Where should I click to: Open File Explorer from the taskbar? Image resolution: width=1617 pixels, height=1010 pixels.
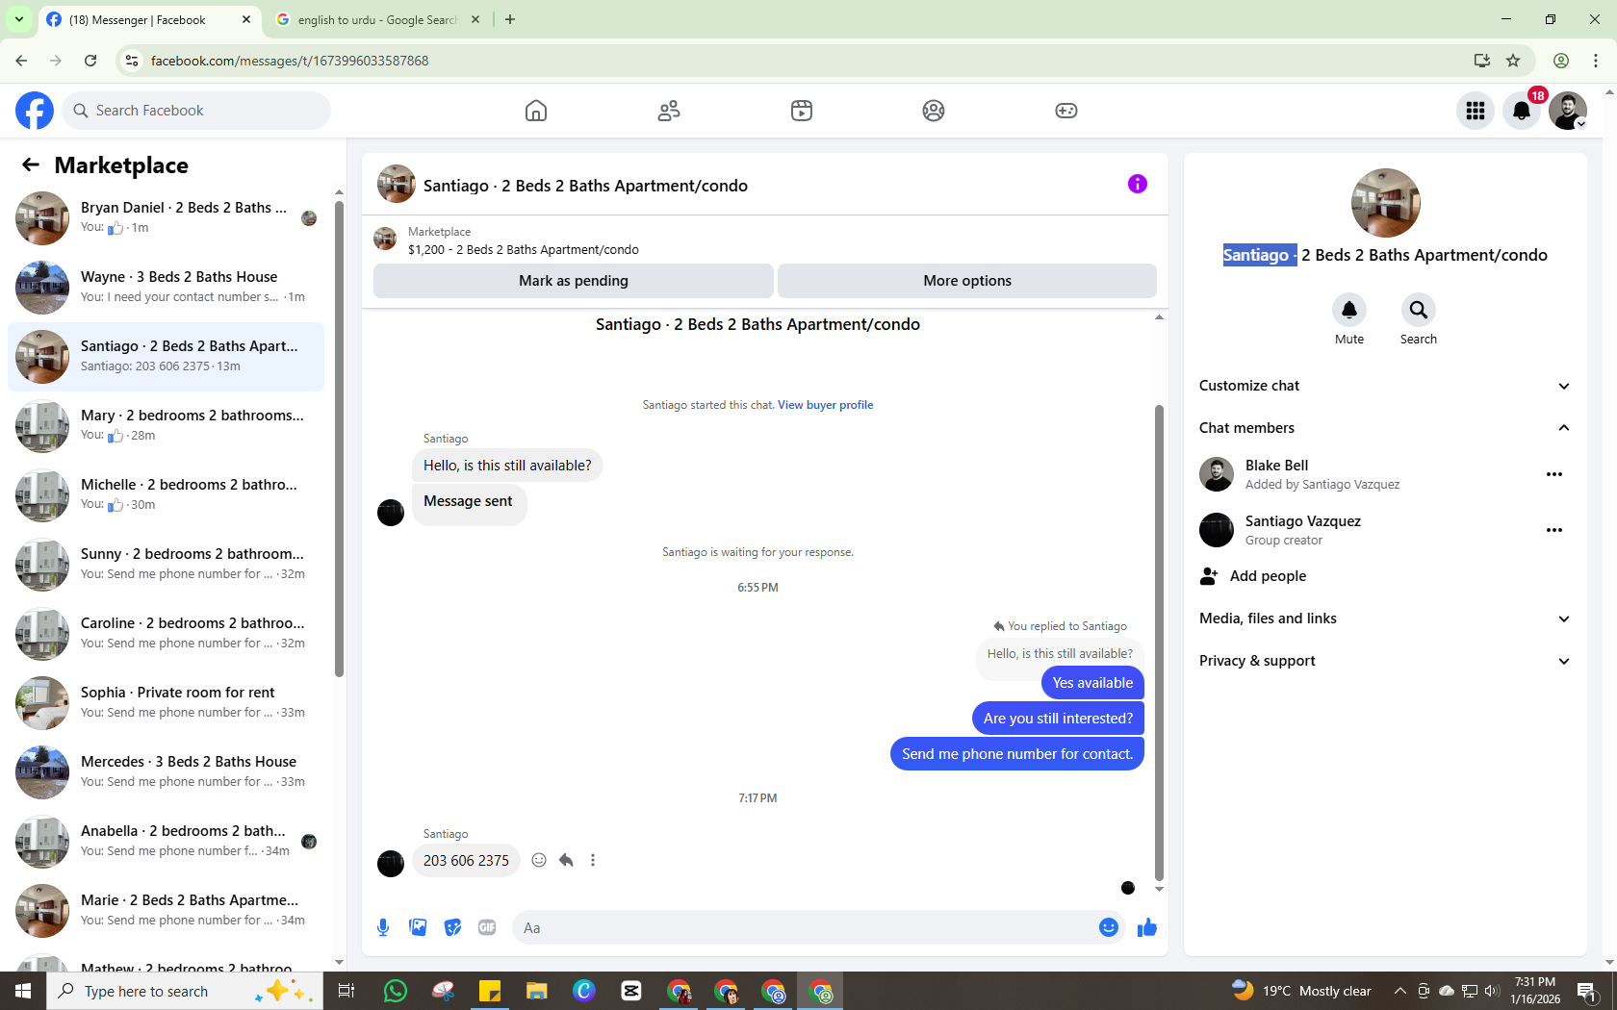536,991
